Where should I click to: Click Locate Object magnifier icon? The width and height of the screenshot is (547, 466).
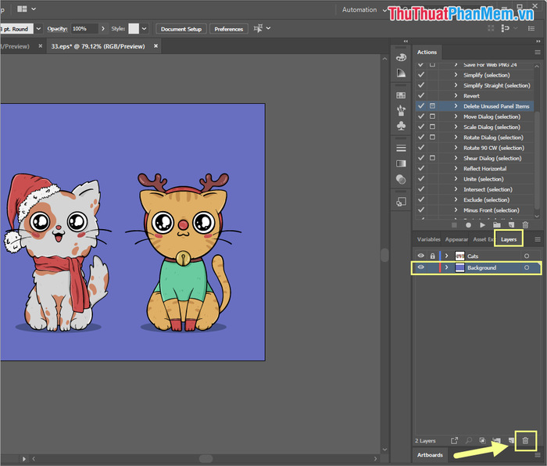(x=469, y=440)
